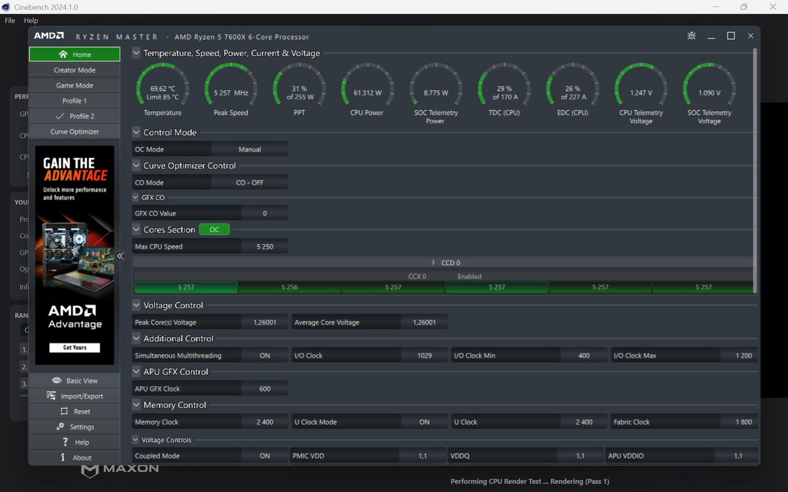Click the Reset icon in the sidebar
The width and height of the screenshot is (788, 492).
64,411
